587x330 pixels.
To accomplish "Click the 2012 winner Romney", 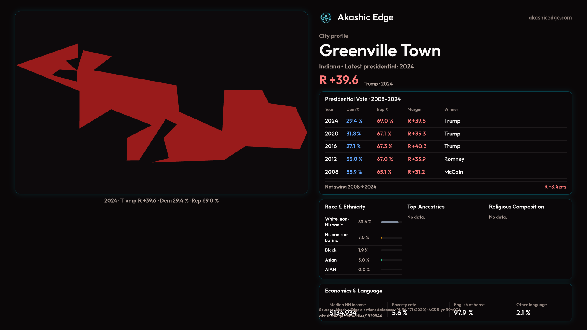I will 454,159.
